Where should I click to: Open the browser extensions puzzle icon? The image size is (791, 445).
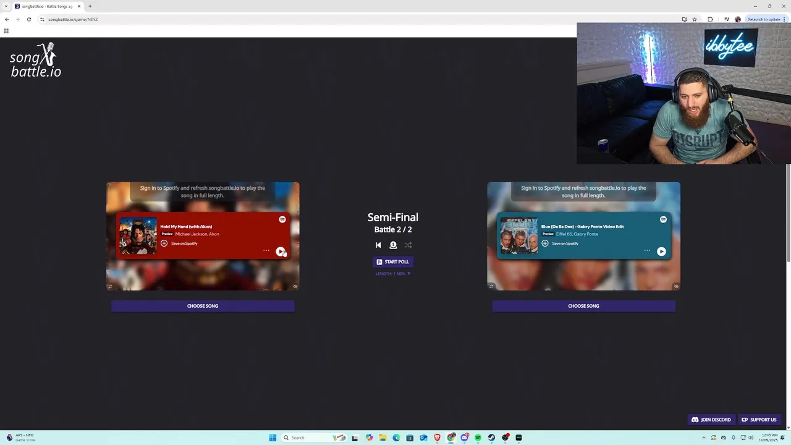click(710, 19)
